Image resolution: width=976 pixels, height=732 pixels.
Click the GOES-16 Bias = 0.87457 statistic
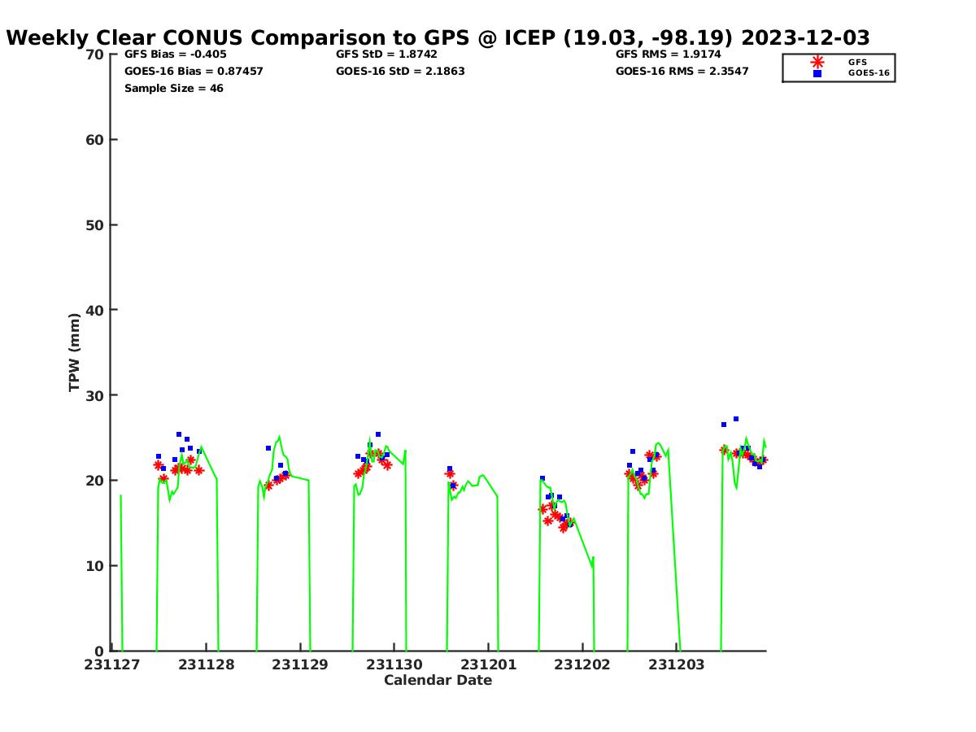click(194, 72)
